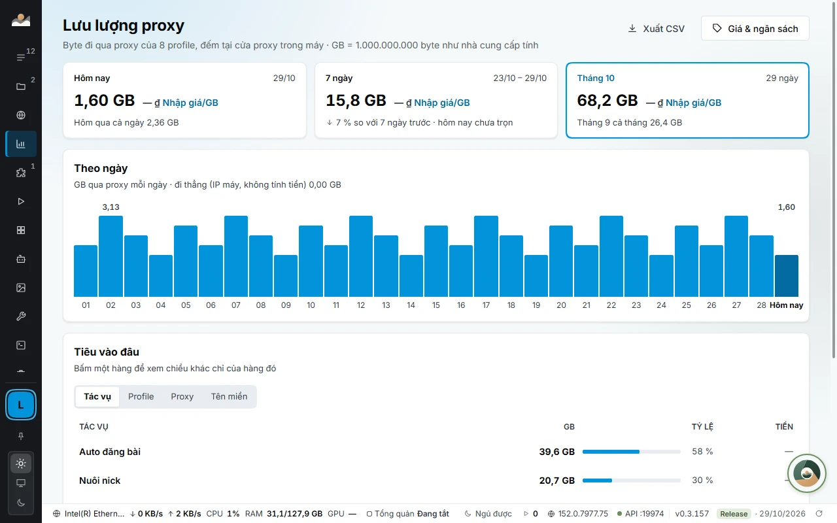Open the L profile avatar

[21, 405]
